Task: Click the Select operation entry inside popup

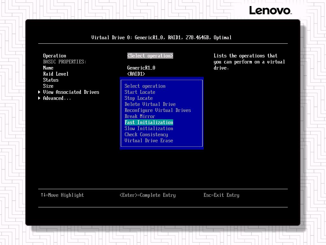Action: [145, 86]
